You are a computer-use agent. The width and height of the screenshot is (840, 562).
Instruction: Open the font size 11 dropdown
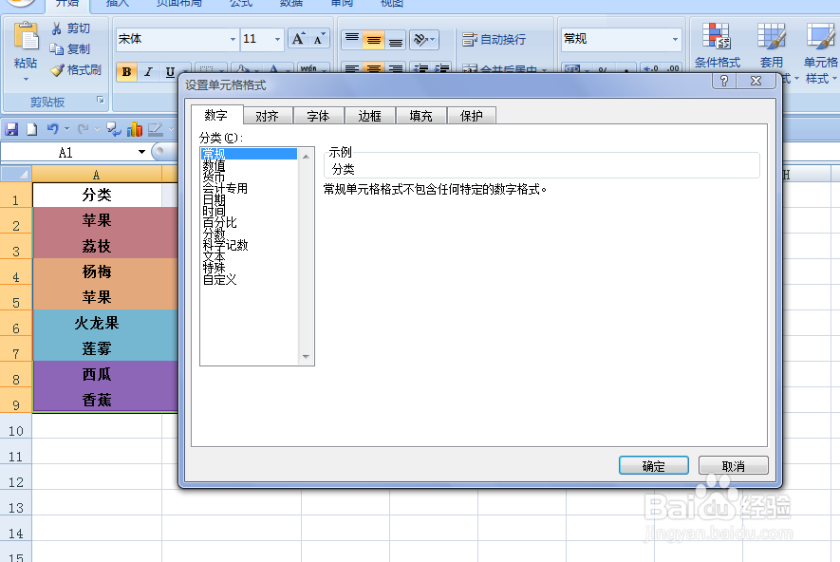tap(277, 39)
